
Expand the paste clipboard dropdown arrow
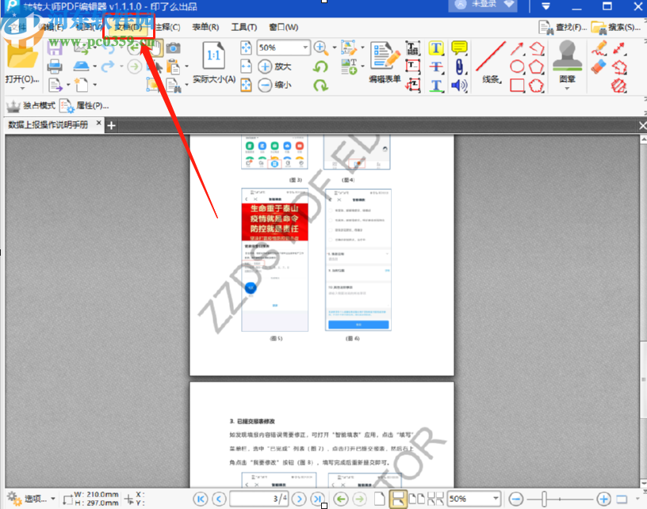pyautogui.click(x=186, y=66)
